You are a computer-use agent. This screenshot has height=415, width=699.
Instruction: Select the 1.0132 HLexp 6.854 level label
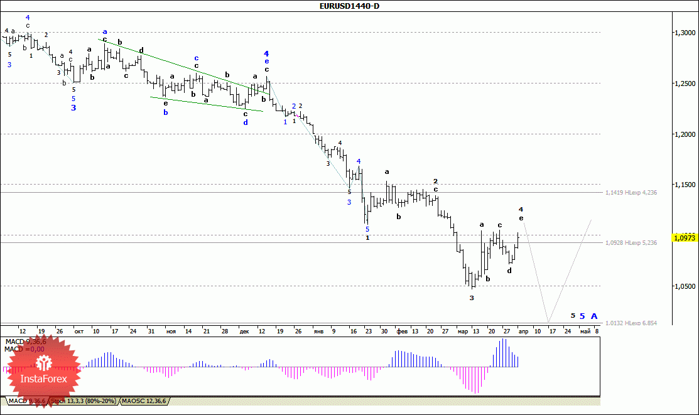click(631, 323)
